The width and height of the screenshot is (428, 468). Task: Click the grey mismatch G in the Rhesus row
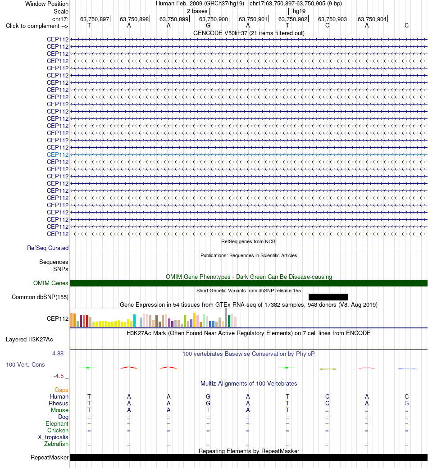[x=406, y=404]
